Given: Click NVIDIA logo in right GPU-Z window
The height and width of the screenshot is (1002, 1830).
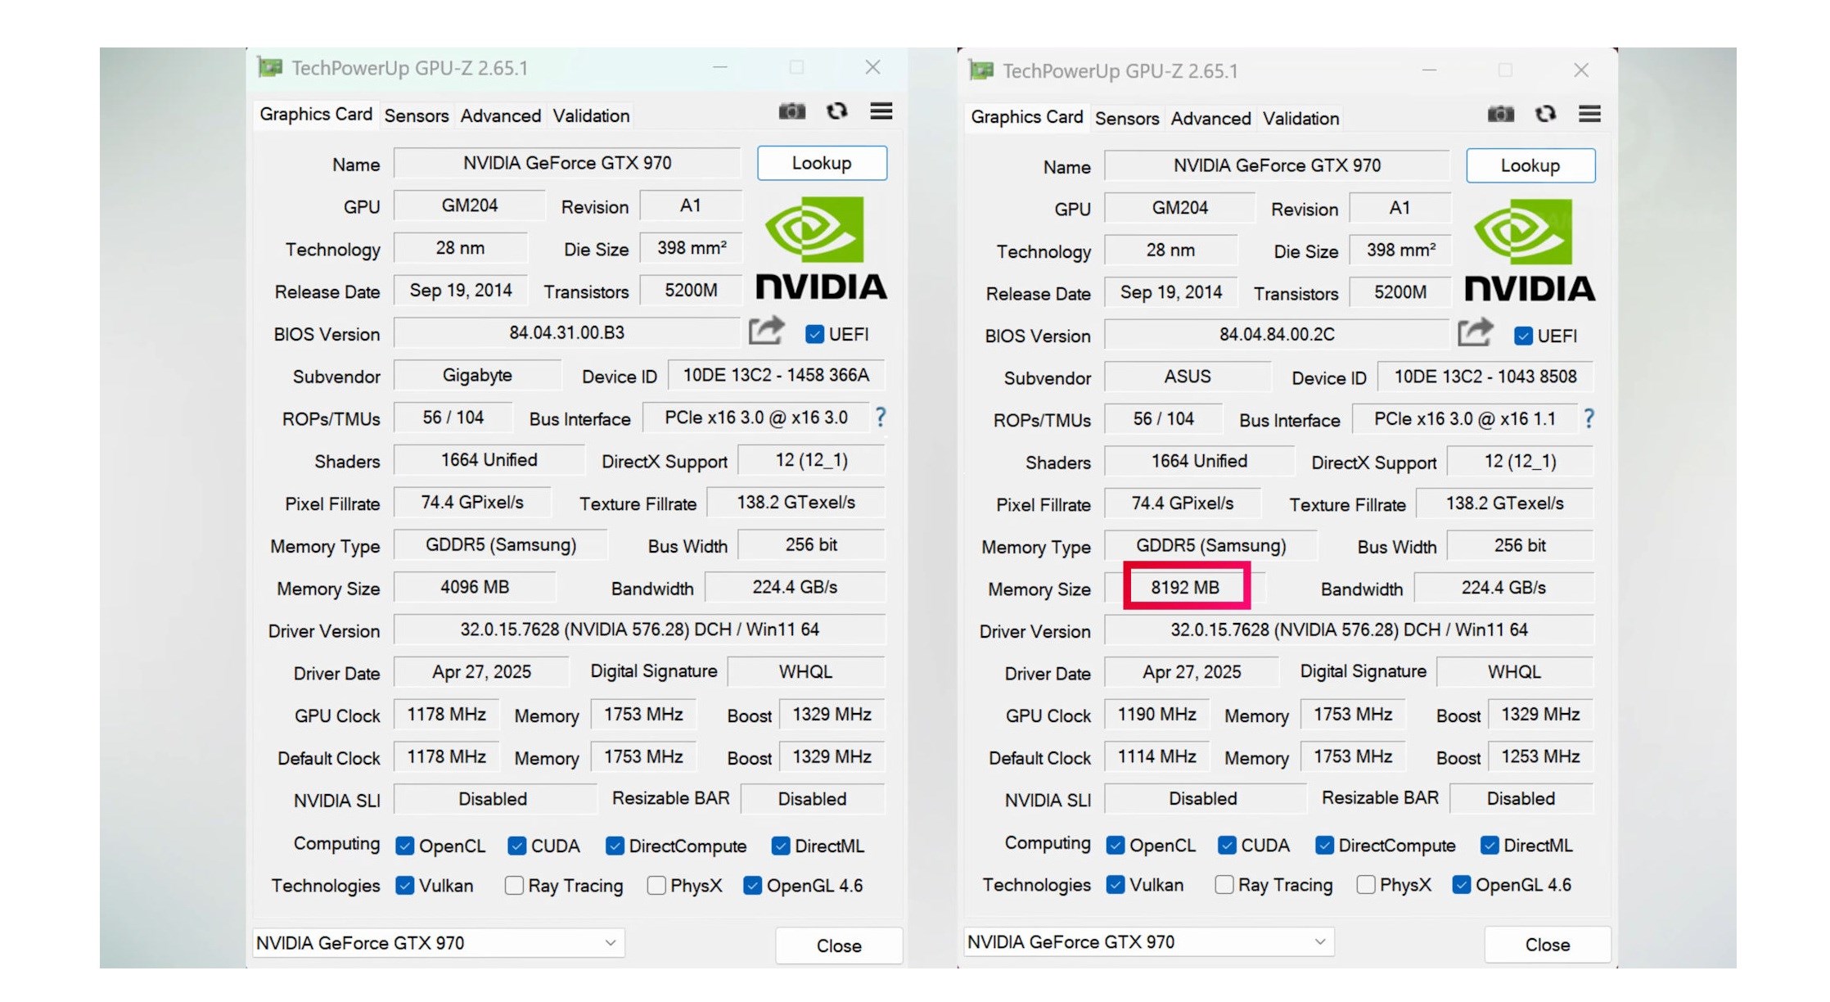Looking at the screenshot, I should (1530, 250).
